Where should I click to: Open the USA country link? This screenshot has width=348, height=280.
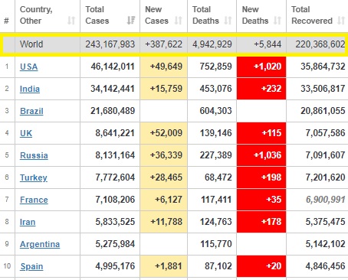29,67
